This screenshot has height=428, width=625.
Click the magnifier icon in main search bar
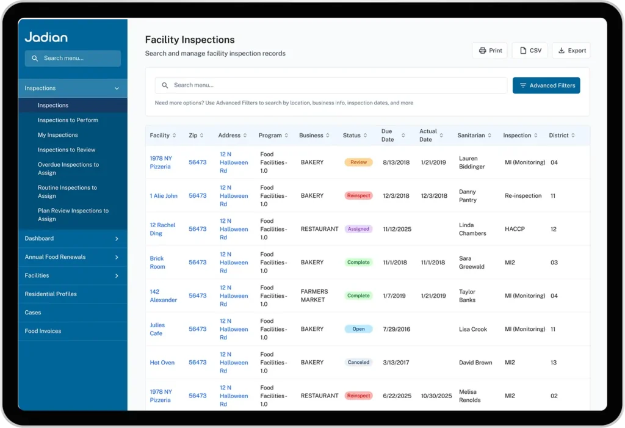[x=165, y=85]
